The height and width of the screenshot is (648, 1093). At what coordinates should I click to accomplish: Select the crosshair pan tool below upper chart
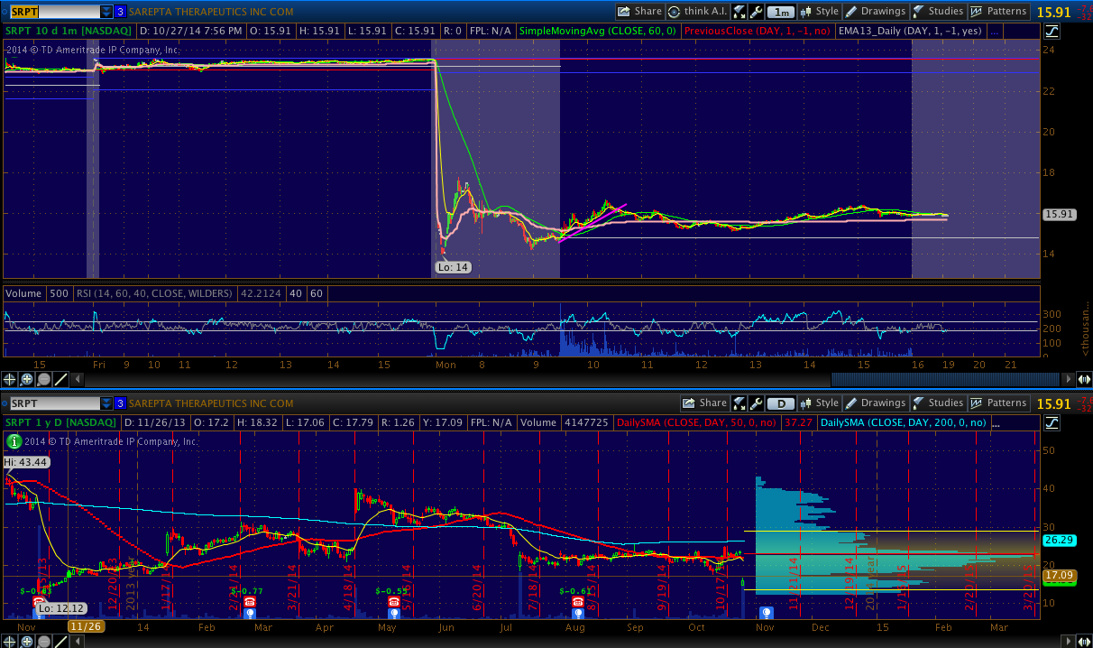point(11,380)
